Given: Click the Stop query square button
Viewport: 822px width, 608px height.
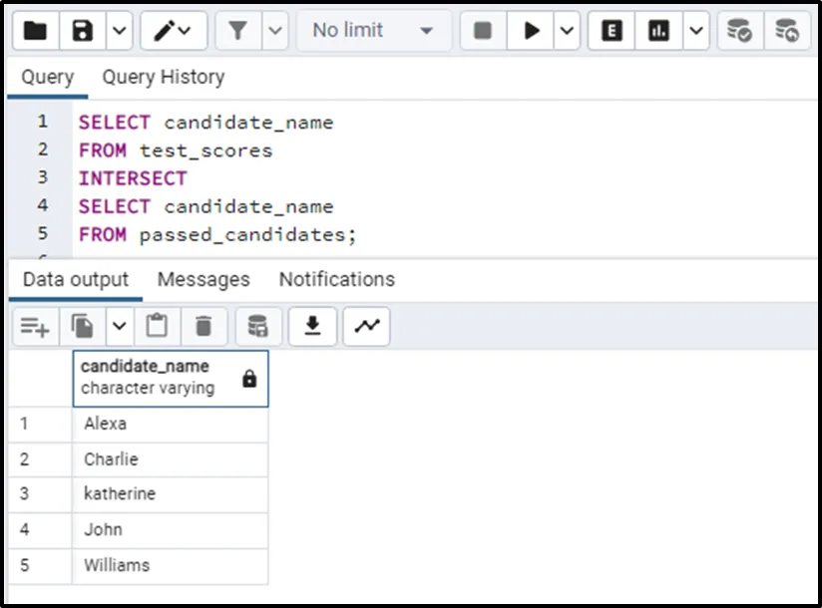Looking at the screenshot, I should tap(483, 31).
